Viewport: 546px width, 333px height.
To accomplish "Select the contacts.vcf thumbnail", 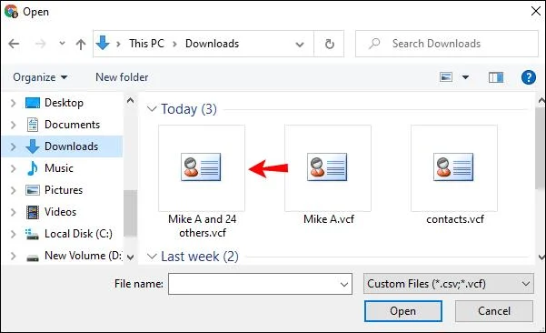I will coord(454,168).
